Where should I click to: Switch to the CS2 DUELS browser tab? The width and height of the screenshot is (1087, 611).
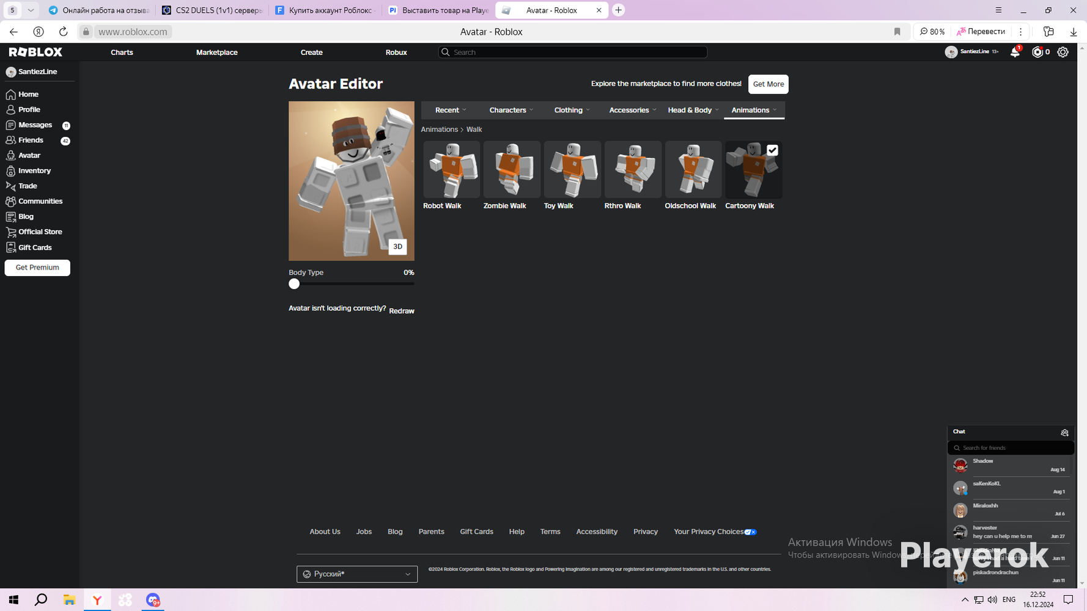point(212,10)
